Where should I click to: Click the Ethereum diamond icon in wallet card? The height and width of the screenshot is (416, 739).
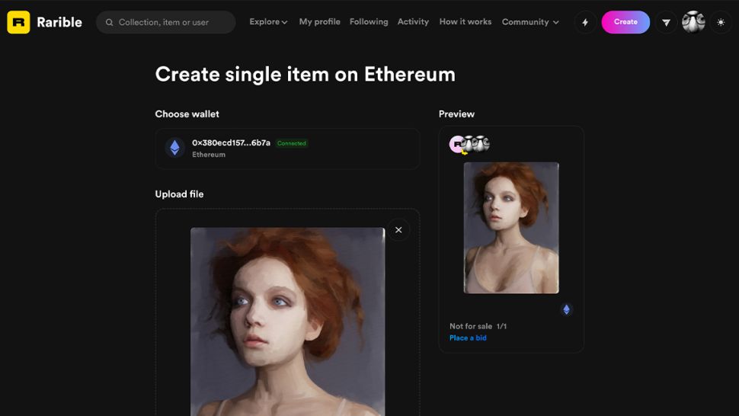(175, 148)
